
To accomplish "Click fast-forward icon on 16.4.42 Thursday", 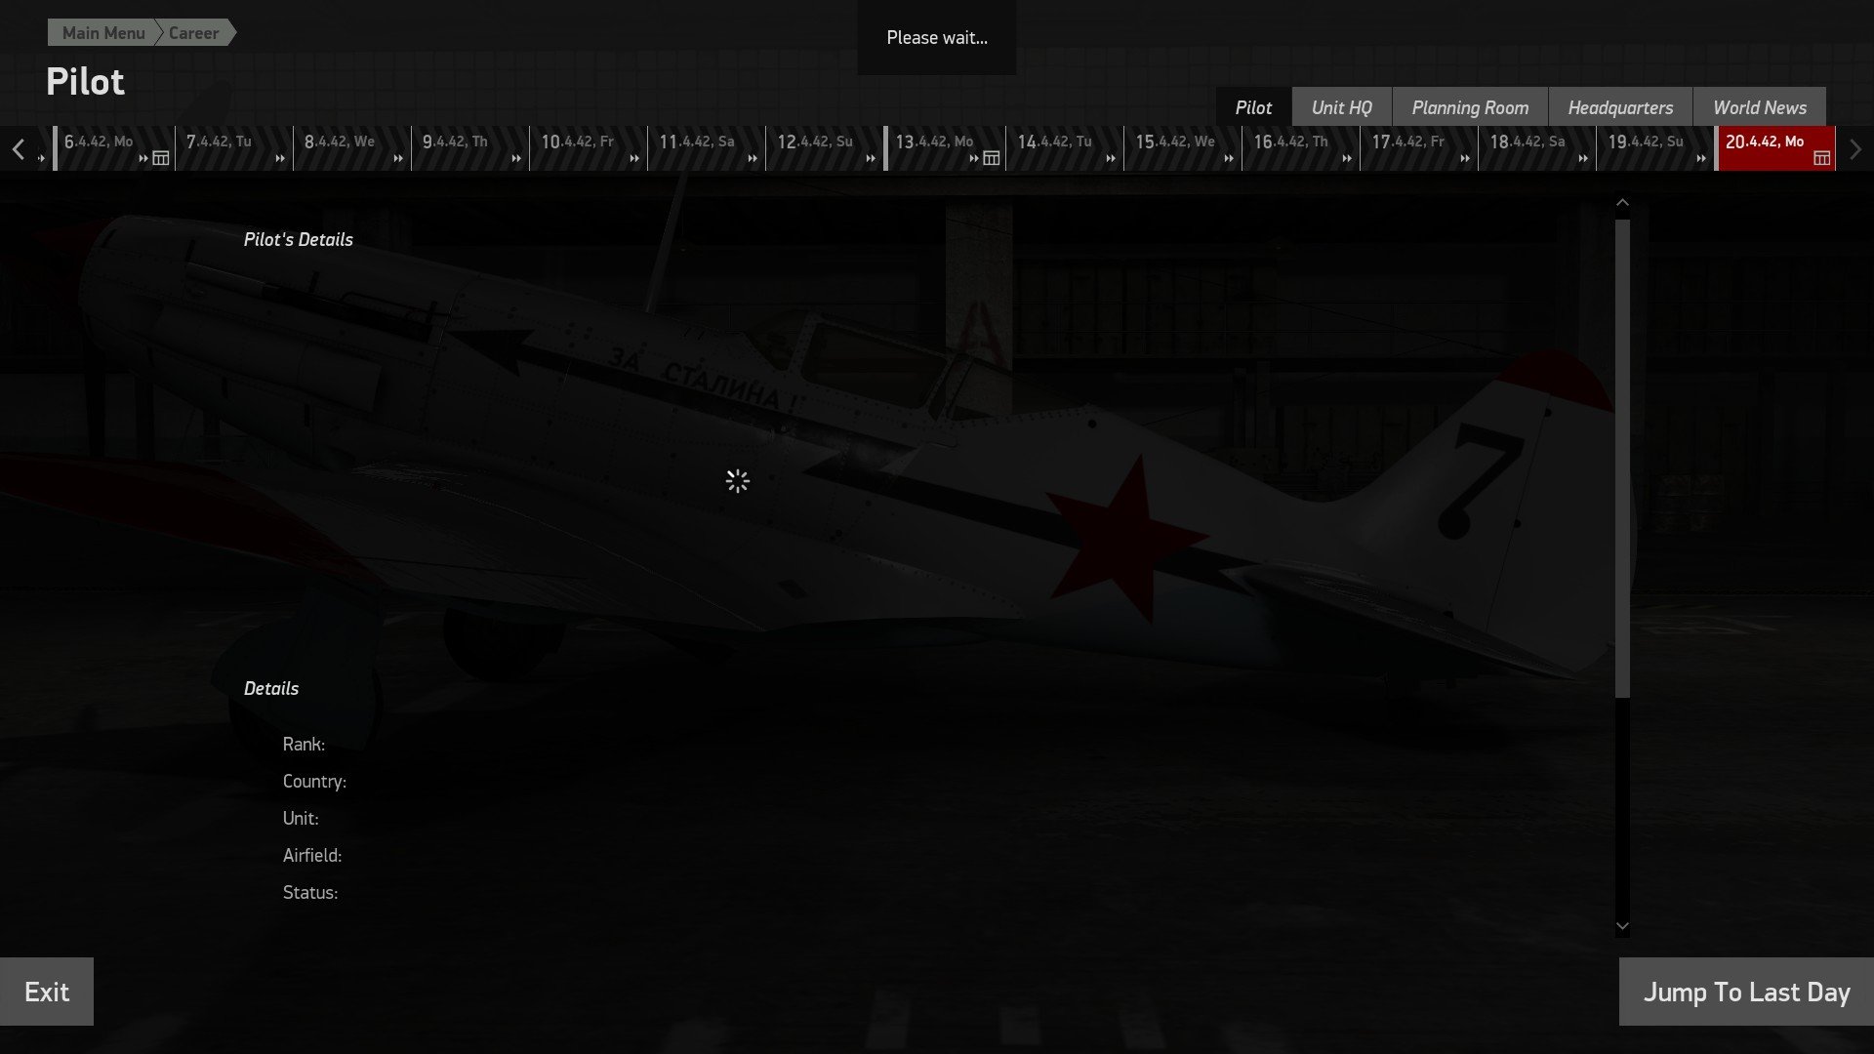I will tap(1347, 158).
